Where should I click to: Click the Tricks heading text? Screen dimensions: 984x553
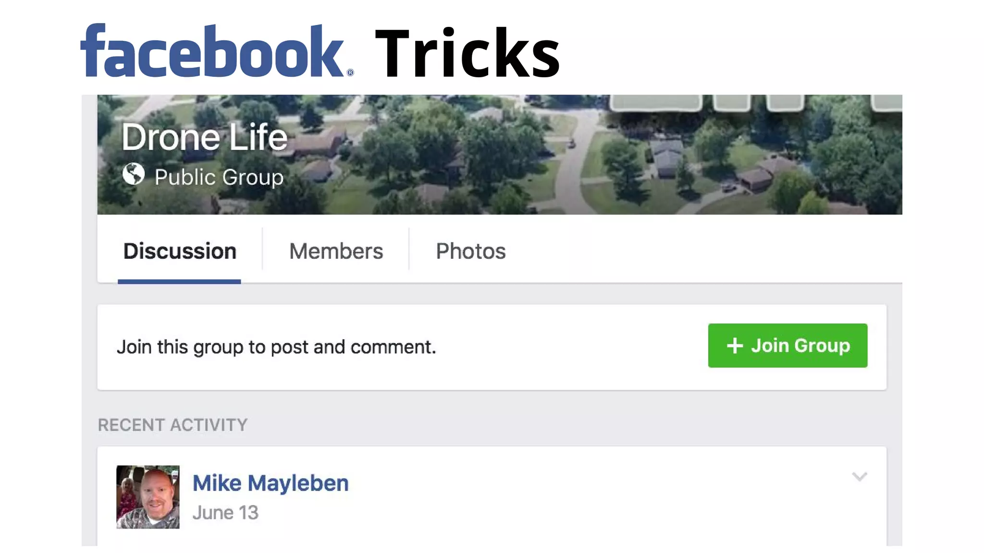tap(467, 53)
